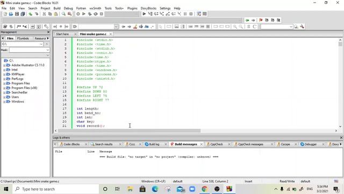This screenshot has width=344, height=194.
Task: Close the Logs & others panel
Action: click(x=341, y=138)
